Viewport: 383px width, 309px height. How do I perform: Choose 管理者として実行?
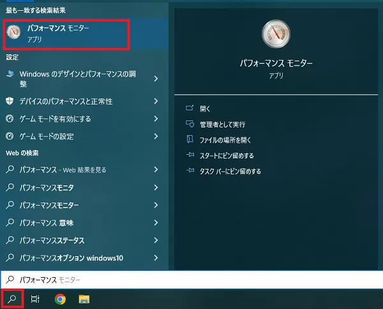click(x=223, y=124)
